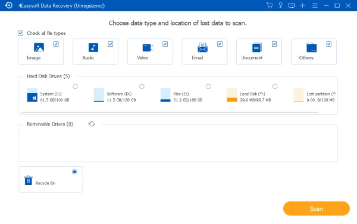Viewport: 357px width, 224px height.
Task: Start the Scan with orange button
Action: 317,209
